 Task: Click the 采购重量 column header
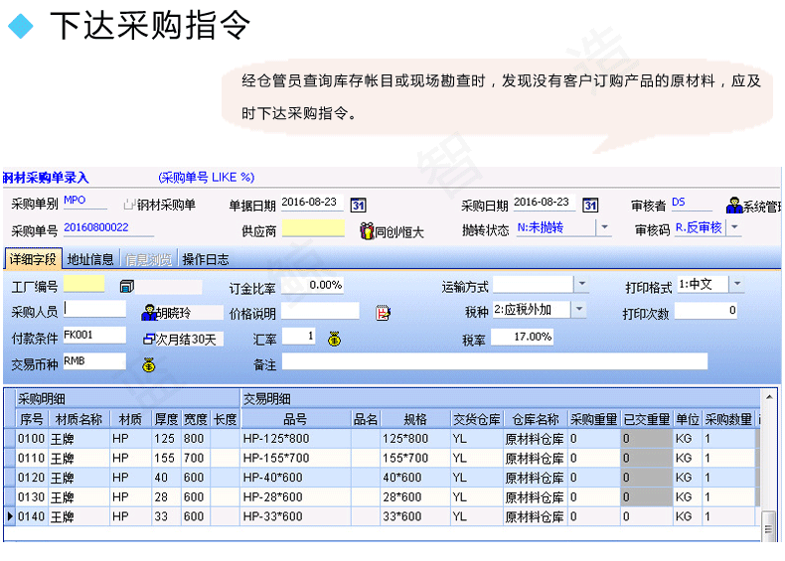[x=594, y=419]
